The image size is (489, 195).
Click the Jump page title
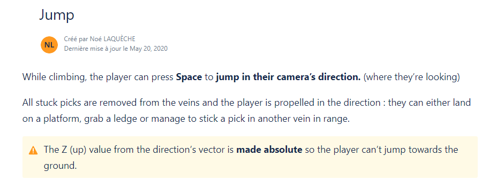pyautogui.click(x=56, y=14)
